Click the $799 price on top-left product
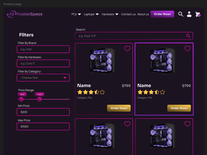The width and height of the screenshot is (207, 155). 126,86
